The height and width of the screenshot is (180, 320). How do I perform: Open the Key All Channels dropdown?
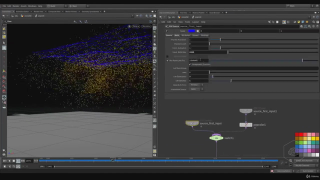point(305,165)
